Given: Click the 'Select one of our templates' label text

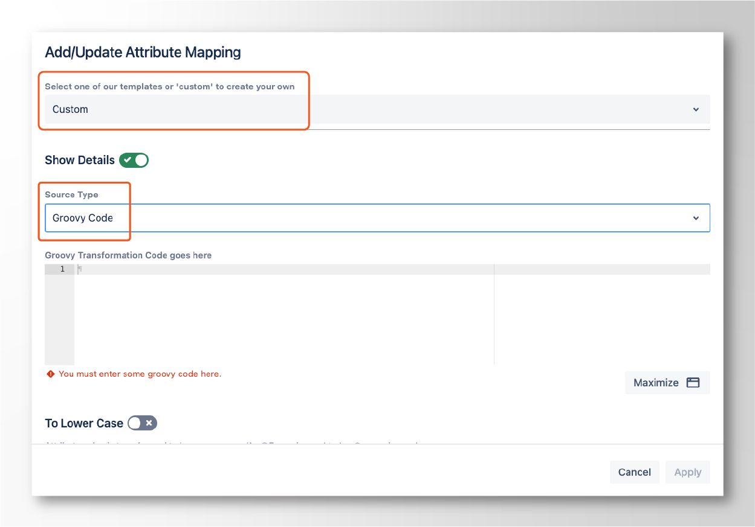Looking at the screenshot, I should (x=170, y=86).
